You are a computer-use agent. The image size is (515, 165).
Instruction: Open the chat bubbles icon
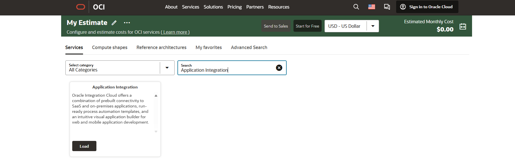[x=387, y=7]
